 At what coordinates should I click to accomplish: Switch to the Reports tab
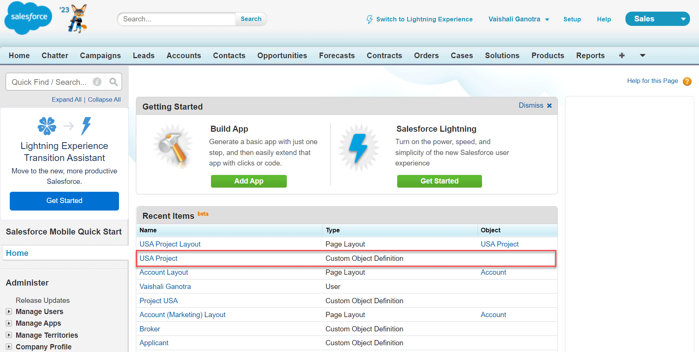click(x=590, y=56)
